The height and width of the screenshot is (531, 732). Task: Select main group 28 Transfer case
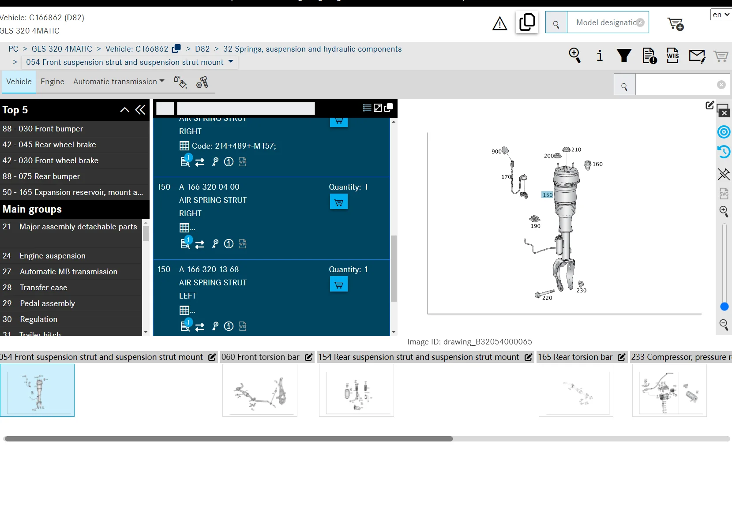(x=71, y=288)
